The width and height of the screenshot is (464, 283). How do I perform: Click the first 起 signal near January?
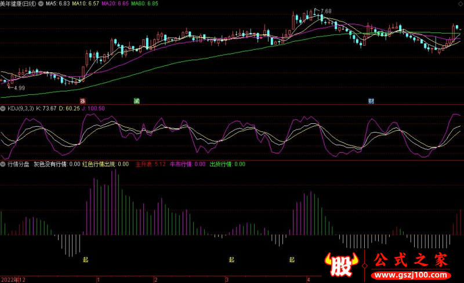pos(85,260)
